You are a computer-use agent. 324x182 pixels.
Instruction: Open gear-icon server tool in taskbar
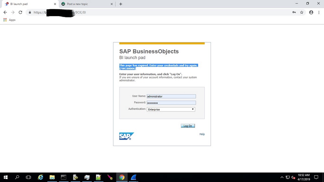pyautogui.click(x=75, y=177)
